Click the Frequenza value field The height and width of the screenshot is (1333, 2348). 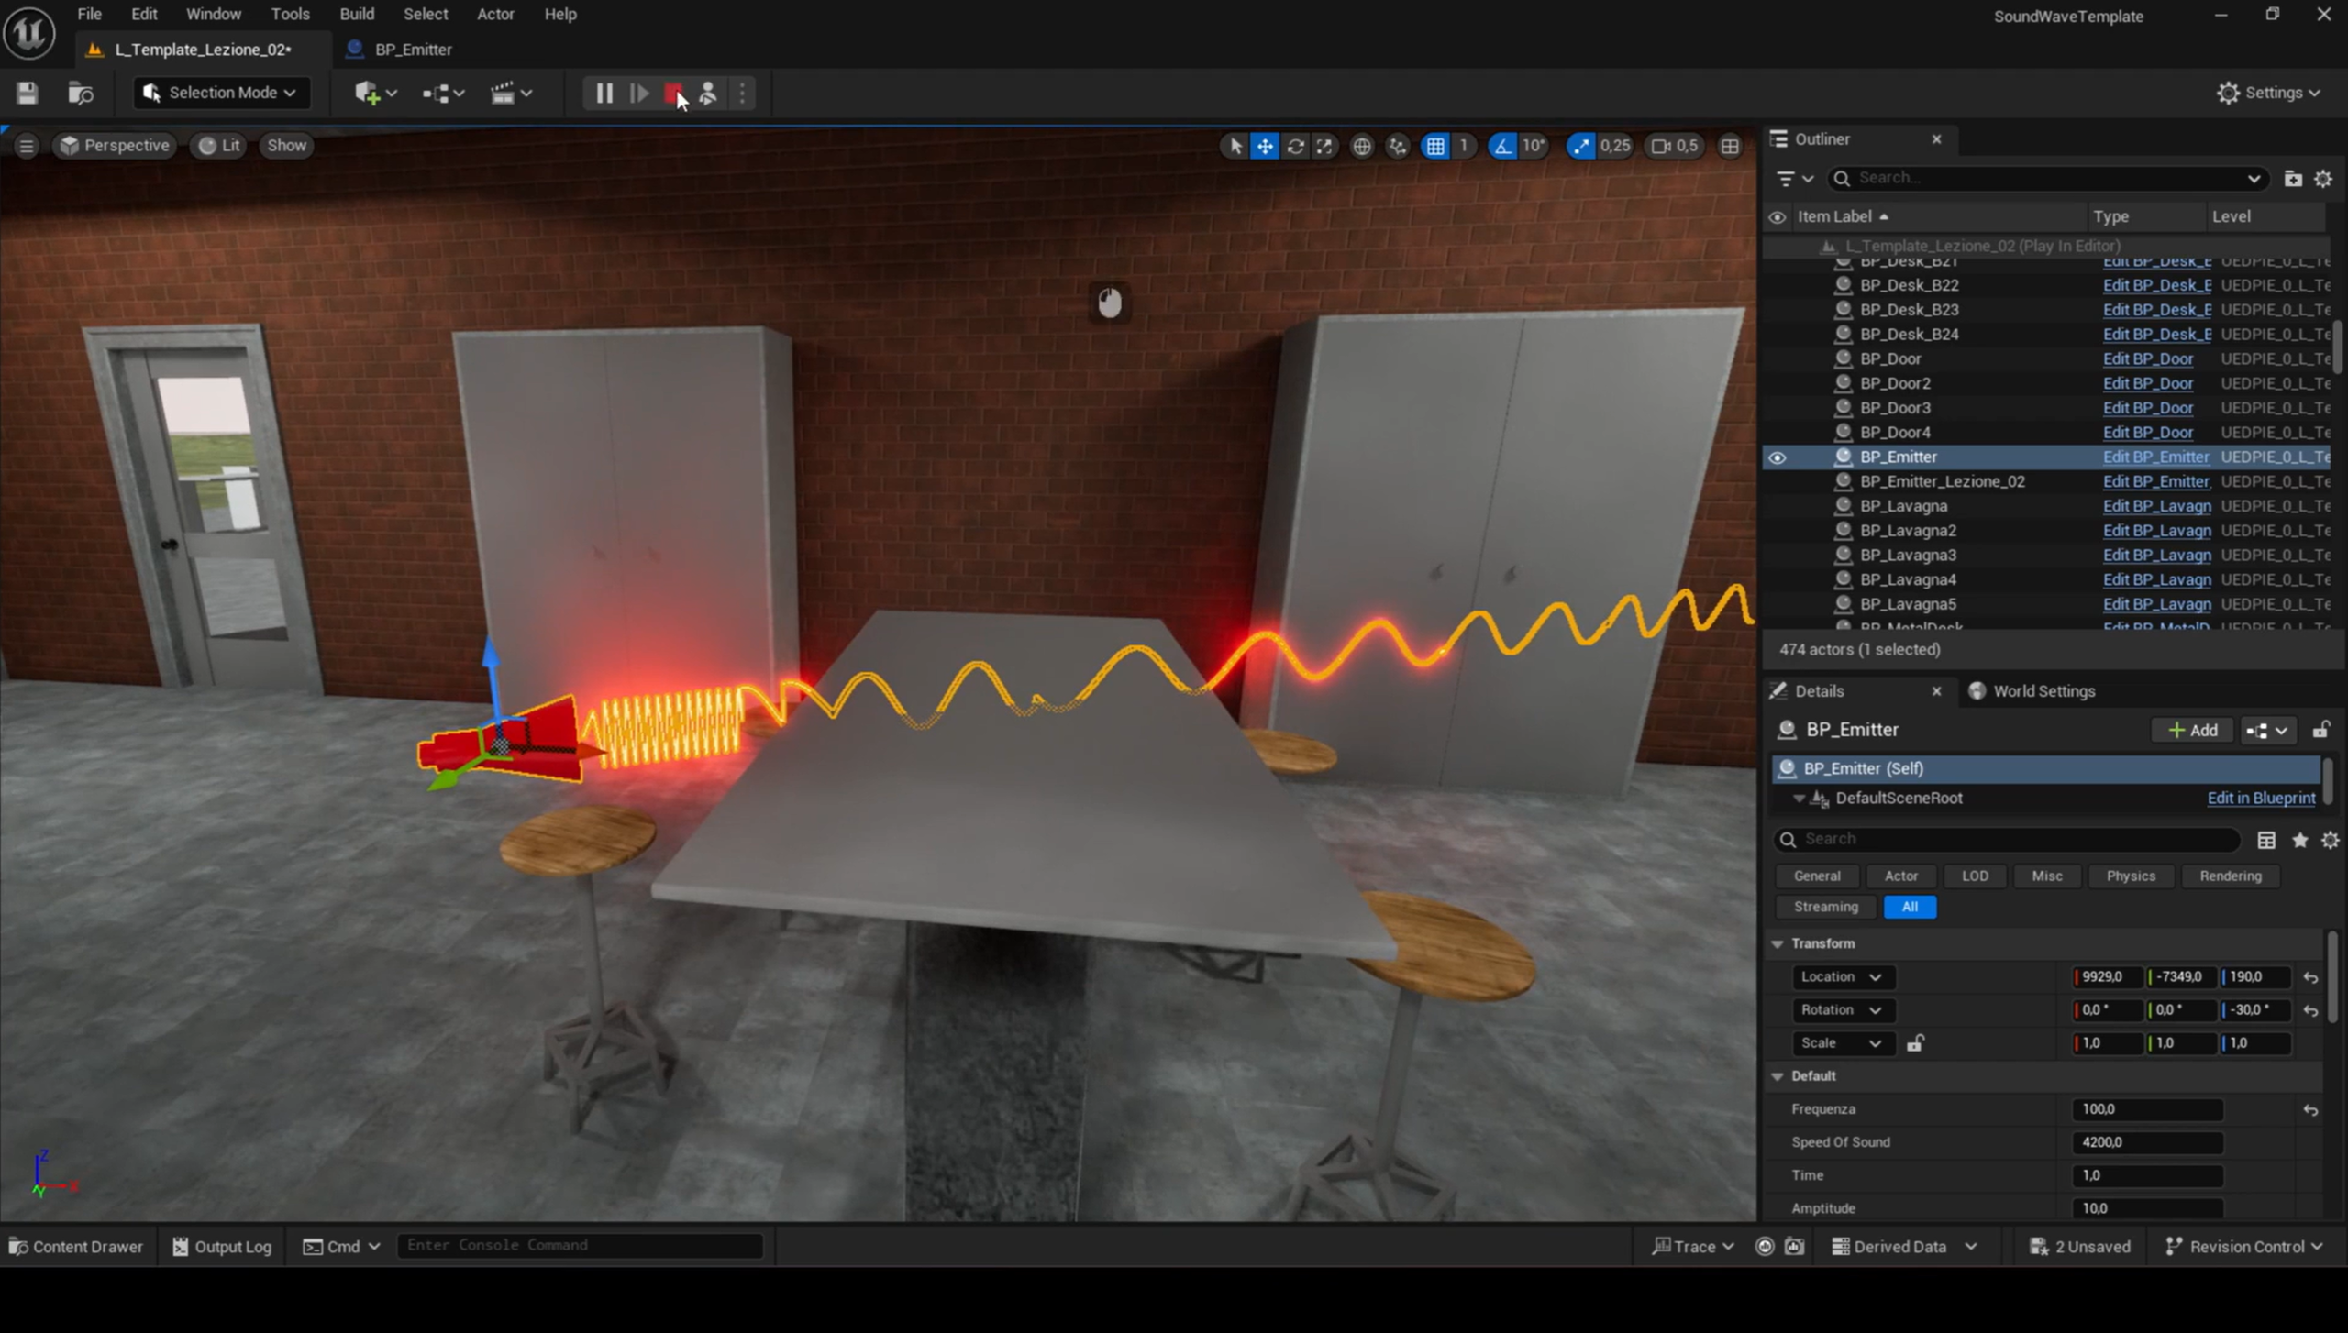[x=2146, y=1108]
